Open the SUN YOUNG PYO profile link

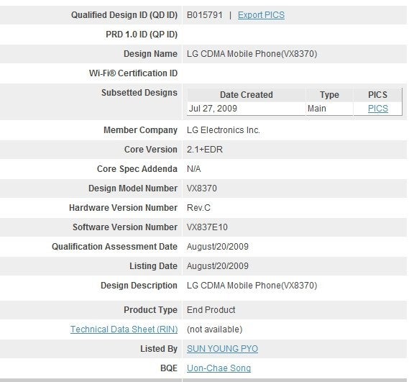point(223,349)
